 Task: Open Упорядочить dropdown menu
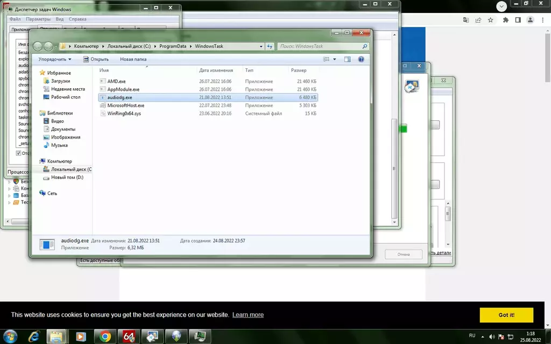click(x=55, y=59)
